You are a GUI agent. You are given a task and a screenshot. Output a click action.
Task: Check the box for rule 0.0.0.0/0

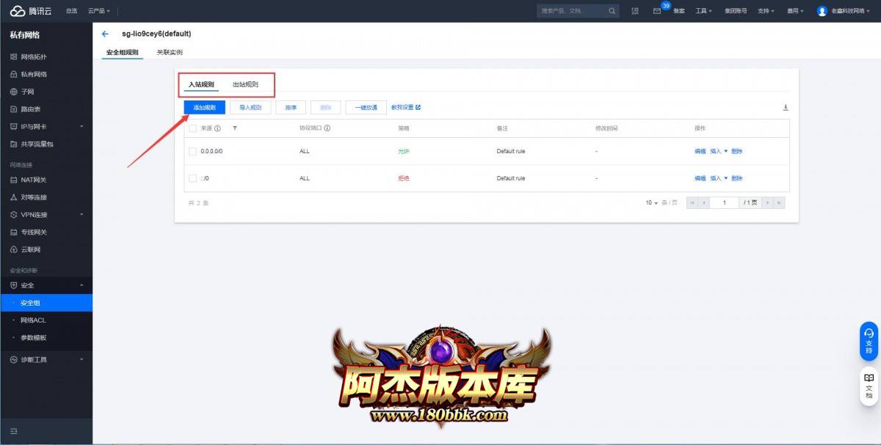click(x=193, y=151)
